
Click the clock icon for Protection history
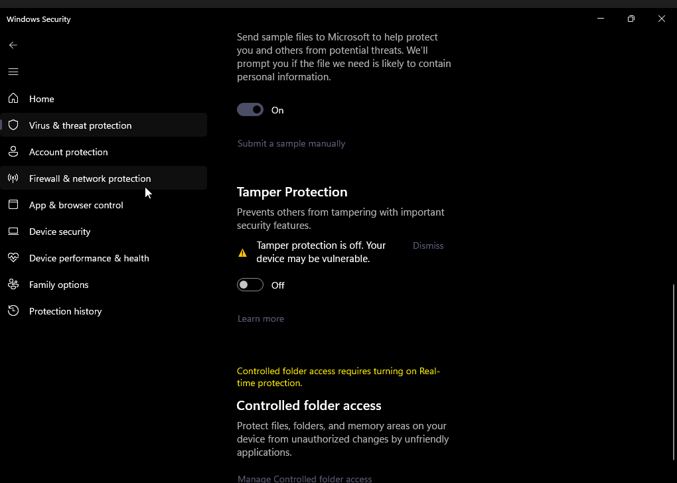tap(13, 310)
